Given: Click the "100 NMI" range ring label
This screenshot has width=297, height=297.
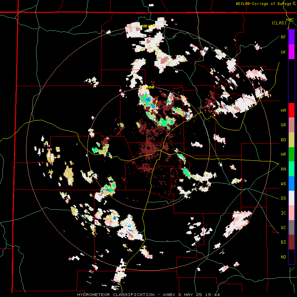Looking at the screenshot, I should click(x=148, y=26).
